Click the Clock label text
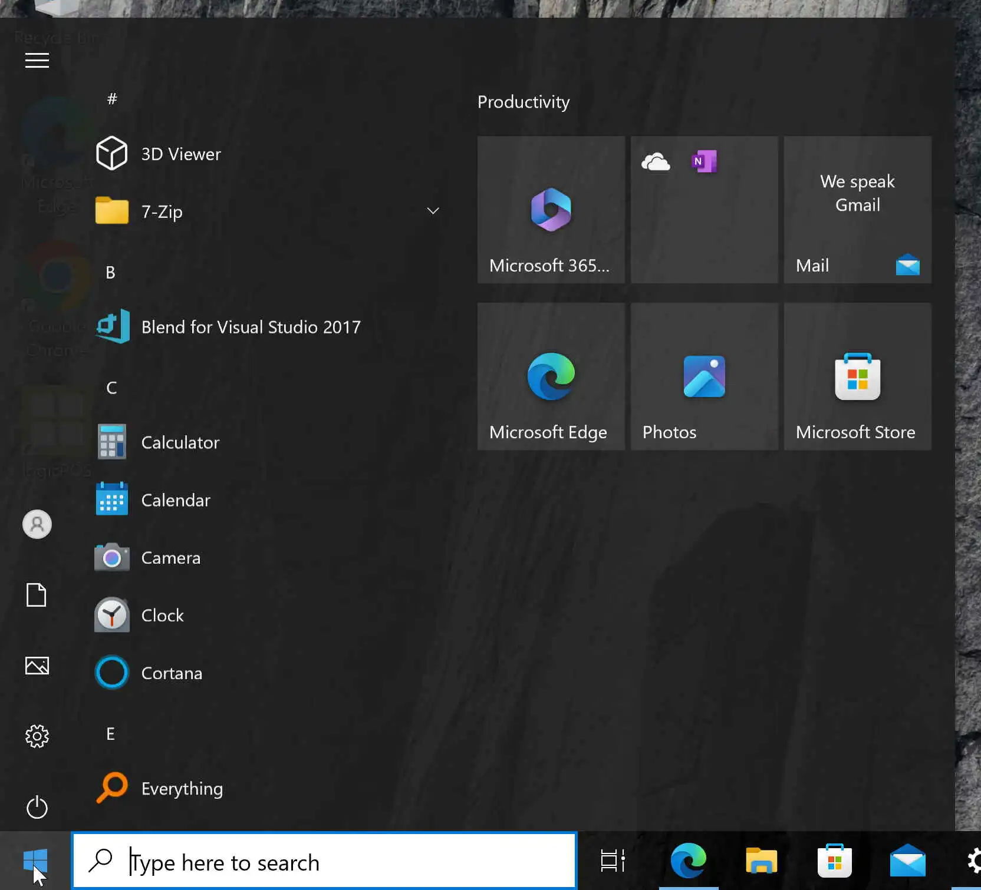The width and height of the screenshot is (981, 890). tap(163, 616)
